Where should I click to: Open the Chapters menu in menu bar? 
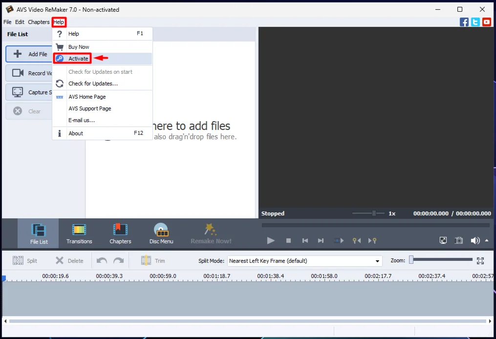tap(39, 22)
